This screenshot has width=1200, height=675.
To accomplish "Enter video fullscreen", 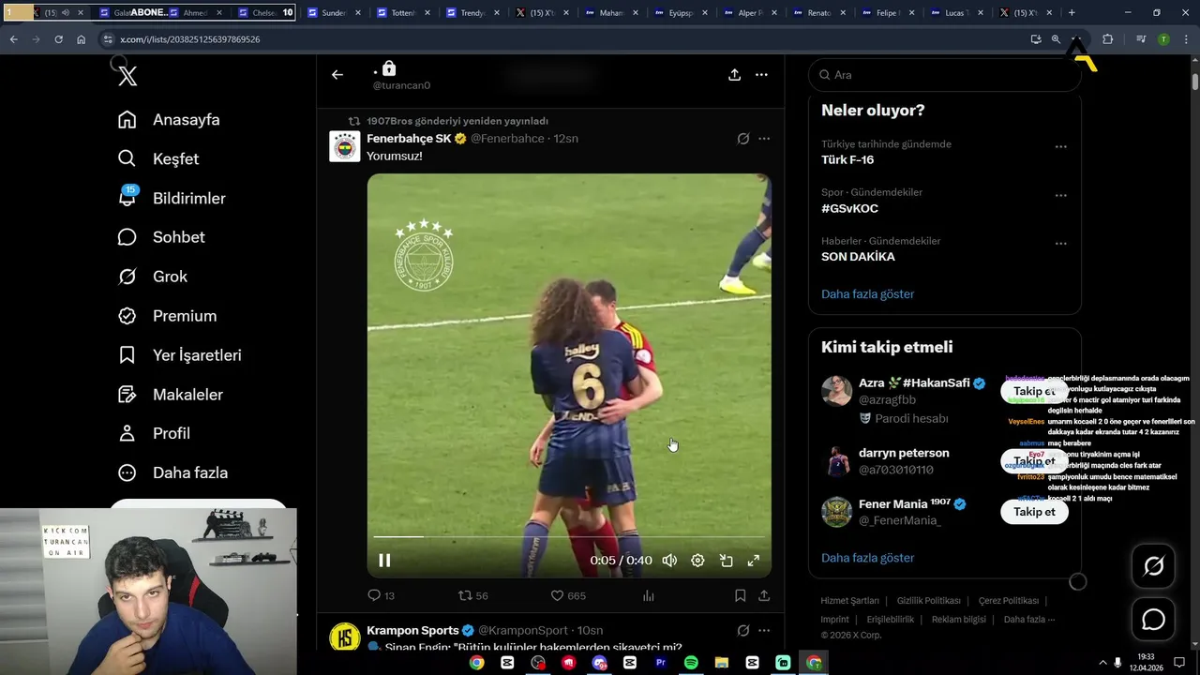I will pyautogui.click(x=754, y=561).
